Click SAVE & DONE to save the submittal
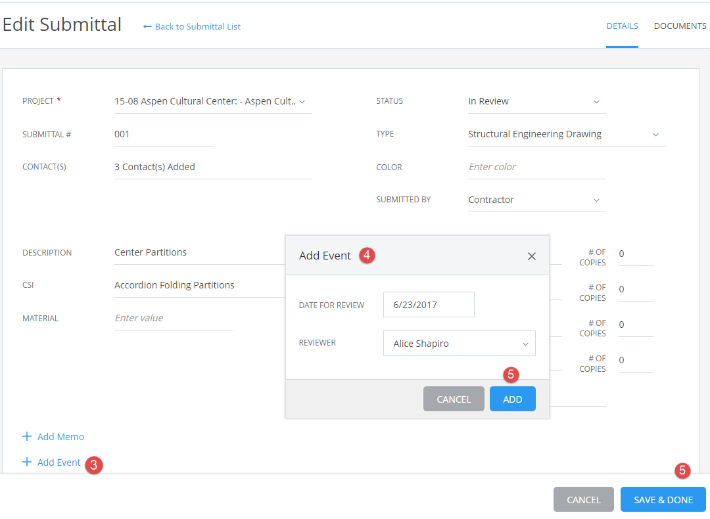Image resolution: width=710 pixels, height=519 pixels. 663,499
